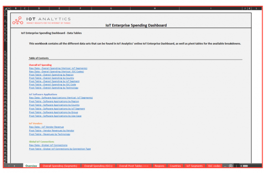Click the orange 'IoT Vendors' heading

(x=36, y=124)
